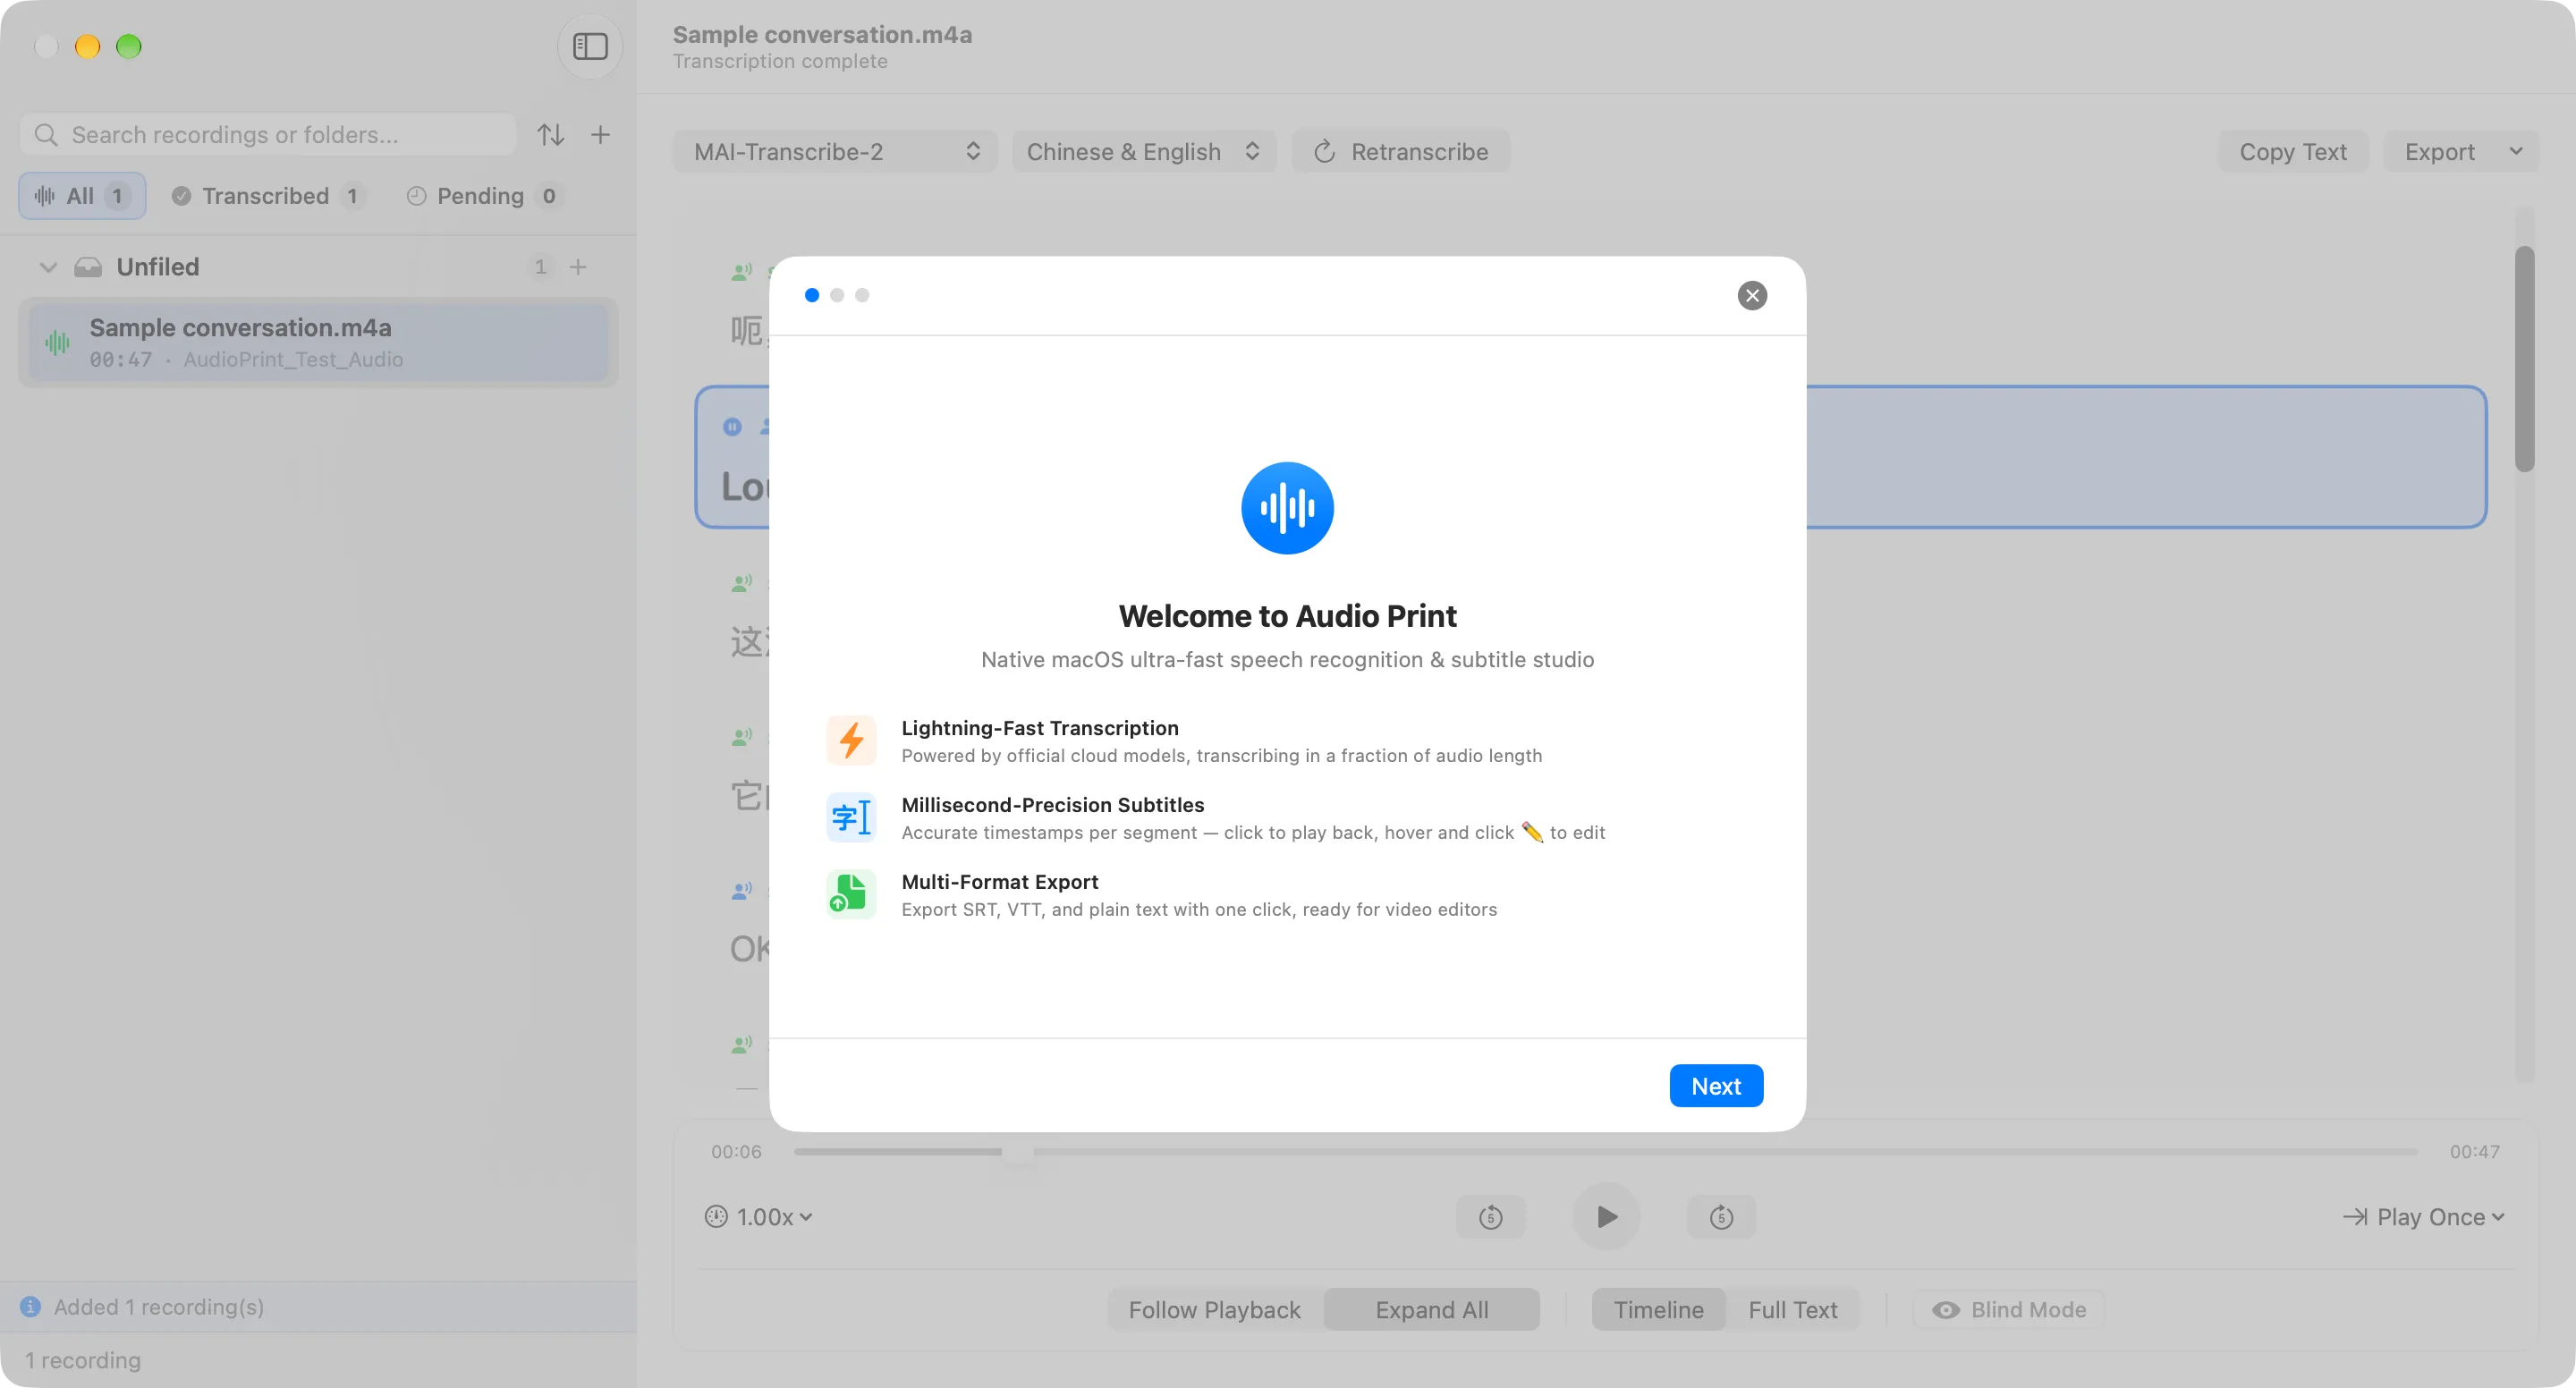The width and height of the screenshot is (2576, 1388).
Task: Toggle the sidebar panel icon
Action: [x=590, y=46]
